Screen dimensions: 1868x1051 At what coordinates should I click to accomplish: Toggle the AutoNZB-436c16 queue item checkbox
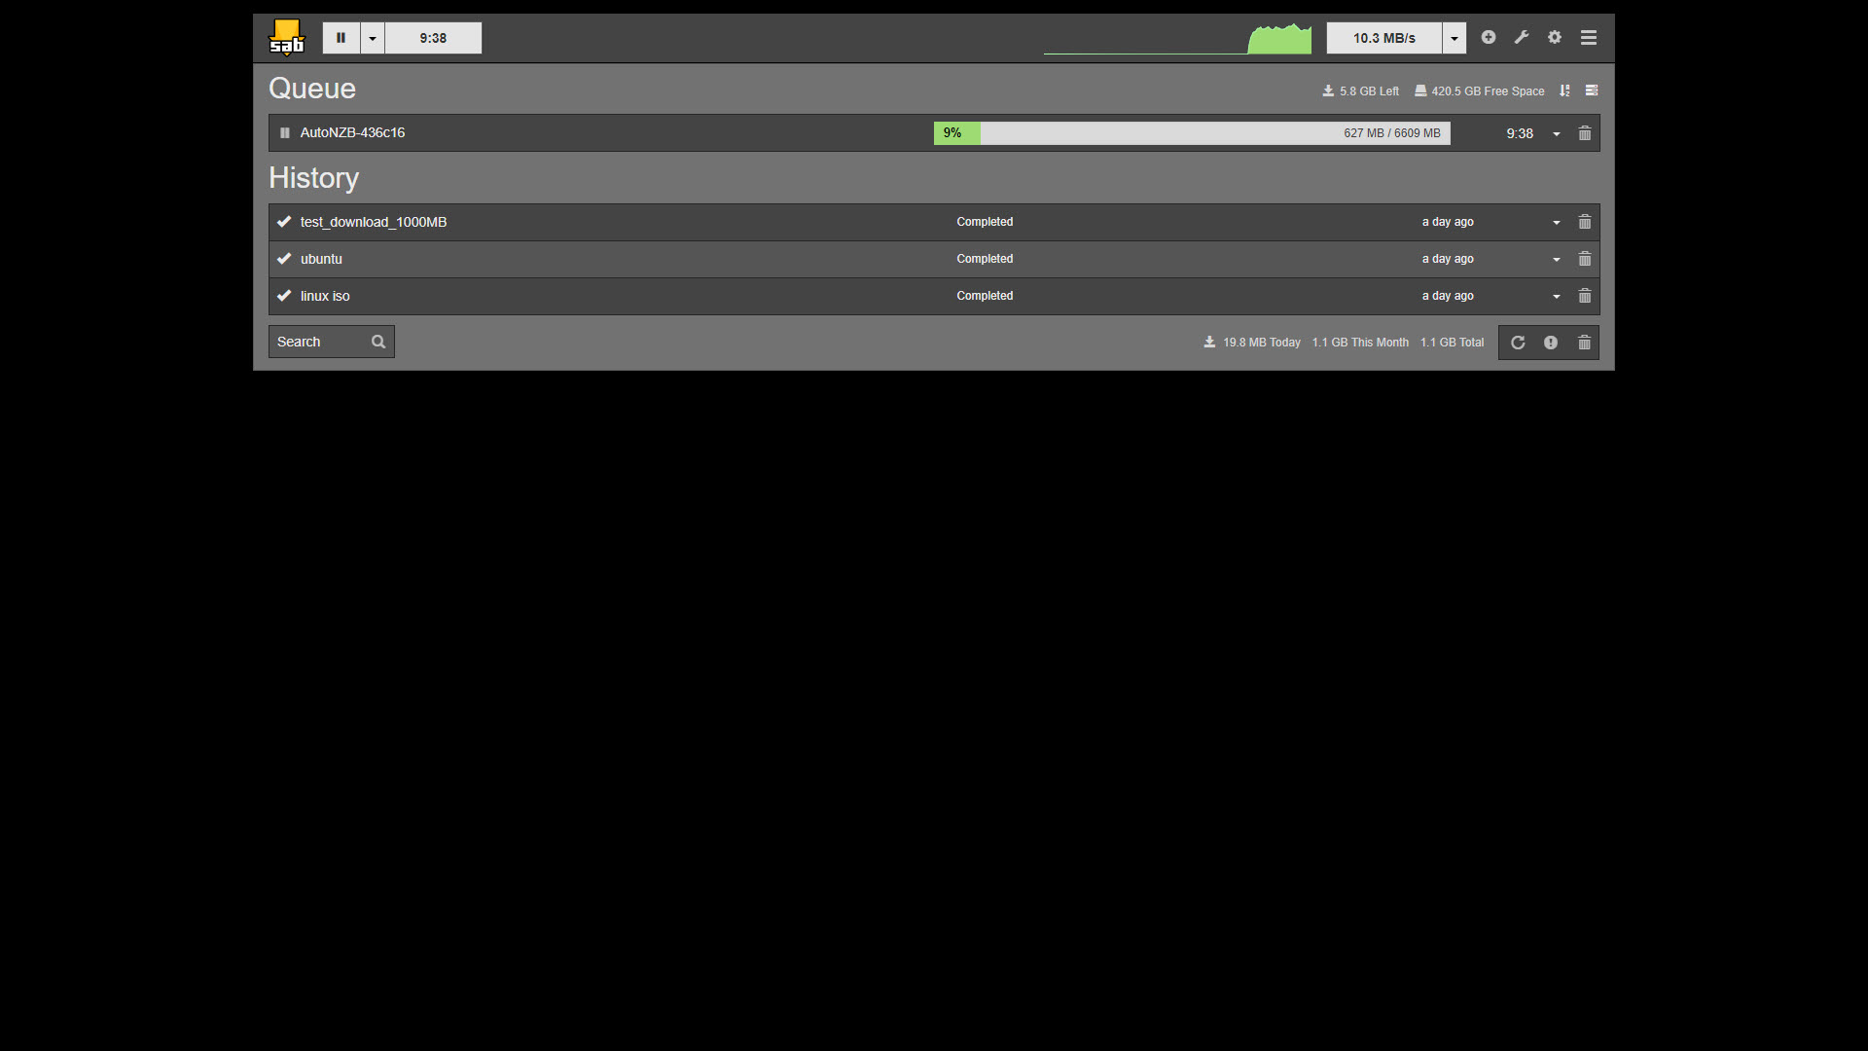283,132
